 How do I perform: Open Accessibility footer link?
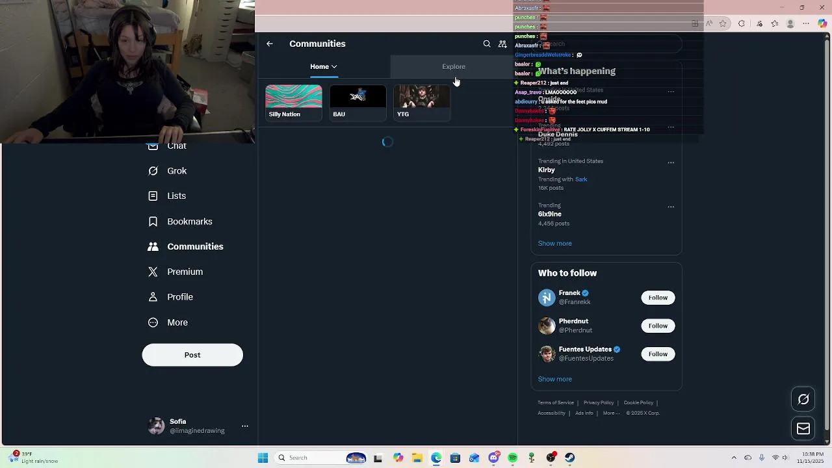(x=552, y=413)
